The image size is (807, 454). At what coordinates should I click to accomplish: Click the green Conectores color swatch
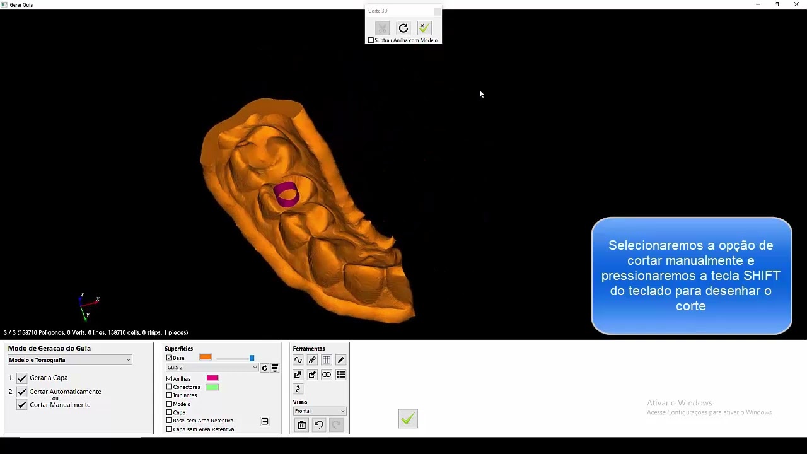212,387
